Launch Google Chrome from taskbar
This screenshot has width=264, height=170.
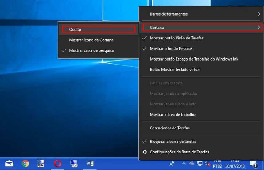25,164
